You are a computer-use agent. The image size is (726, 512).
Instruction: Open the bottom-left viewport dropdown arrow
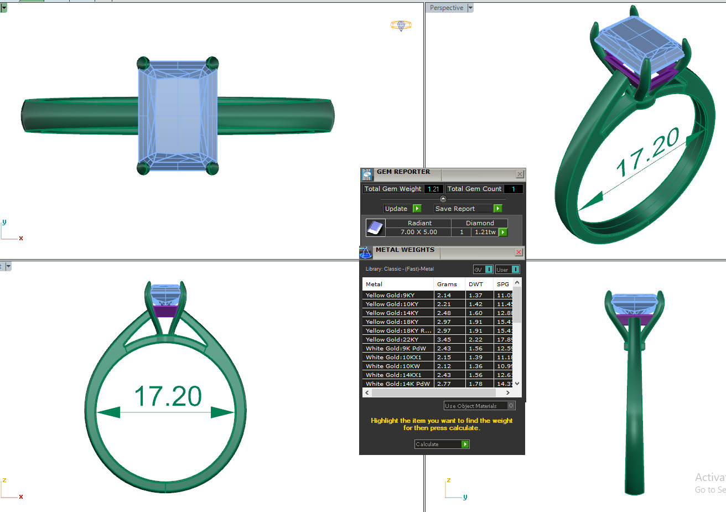(8, 266)
